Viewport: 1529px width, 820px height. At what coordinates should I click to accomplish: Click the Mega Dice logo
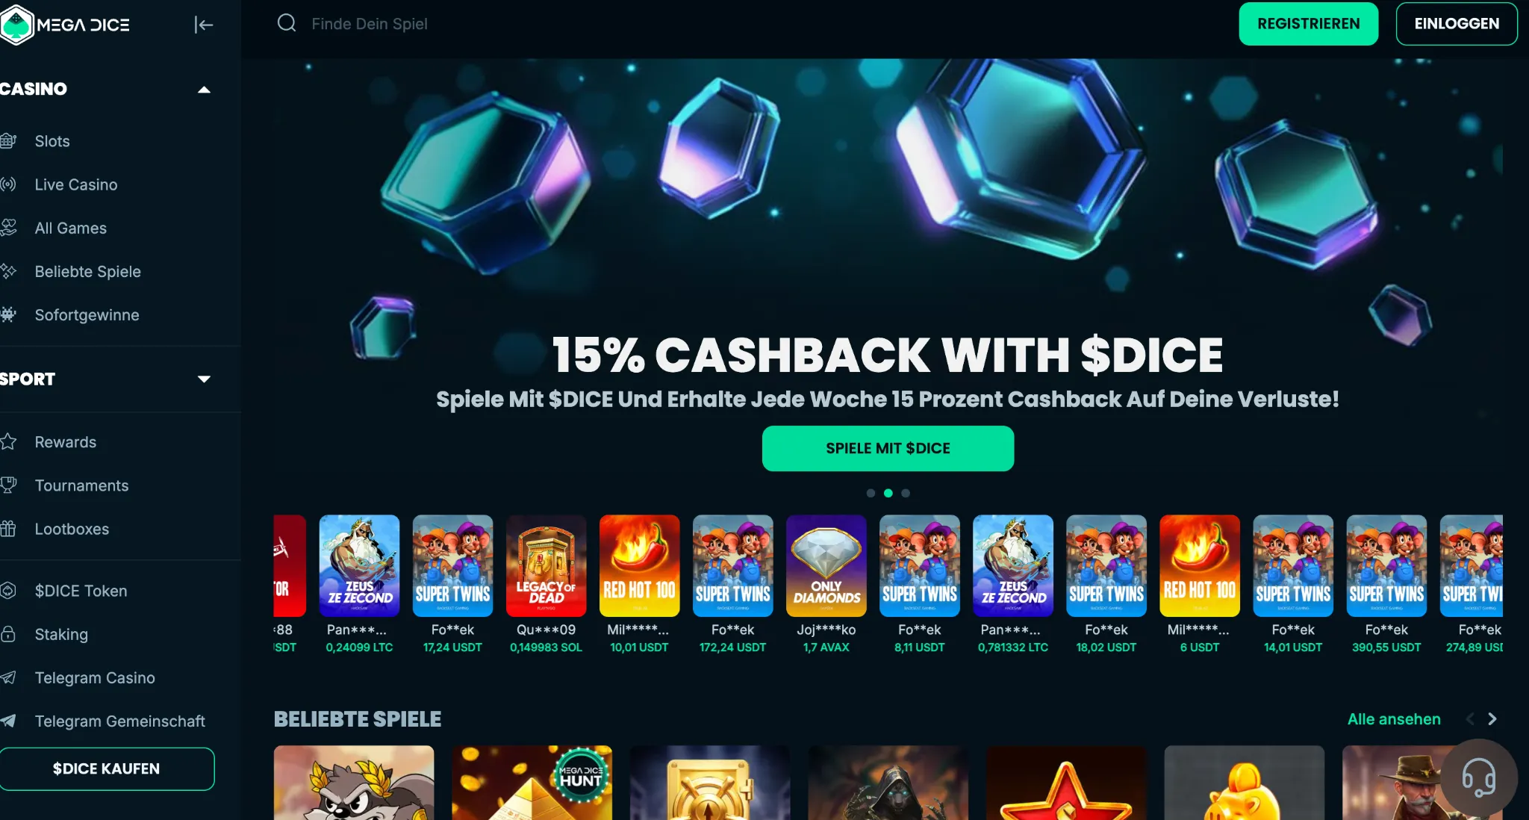tap(66, 25)
